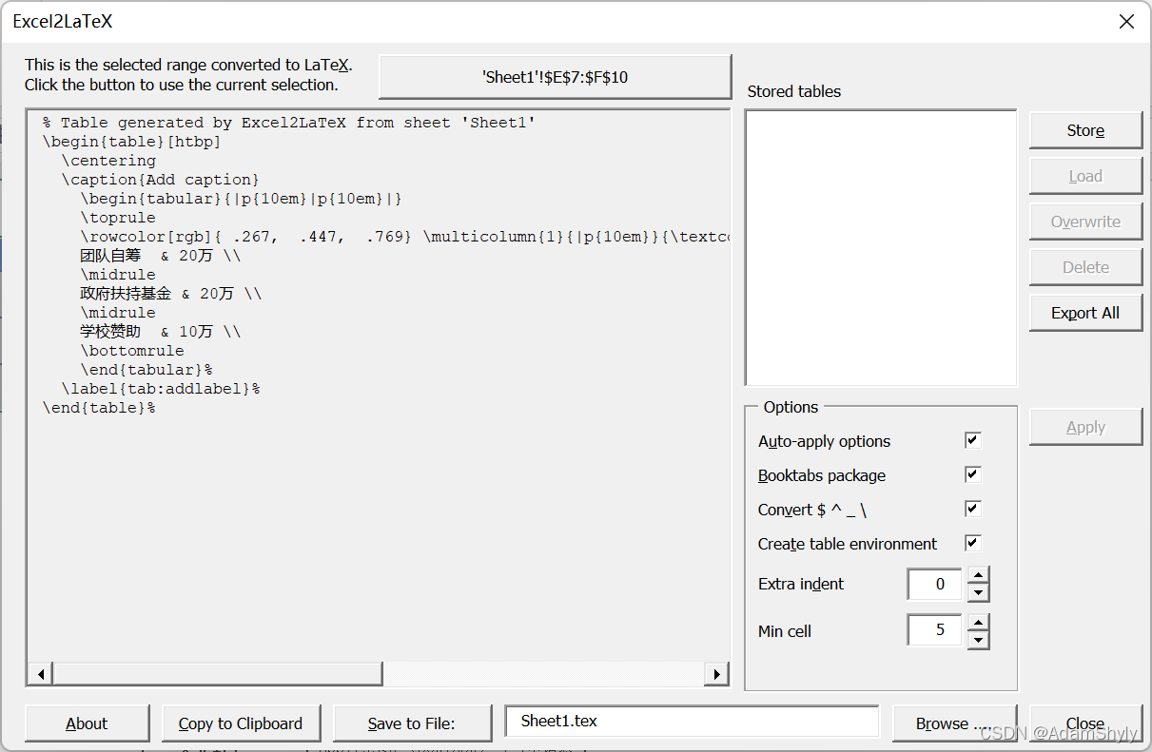Click left arrow of horizontal scrollbar

coord(40,674)
